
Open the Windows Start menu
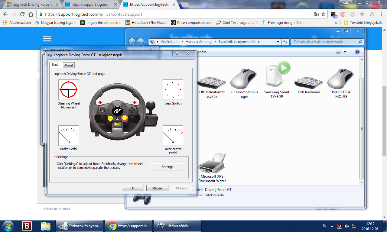8,226
